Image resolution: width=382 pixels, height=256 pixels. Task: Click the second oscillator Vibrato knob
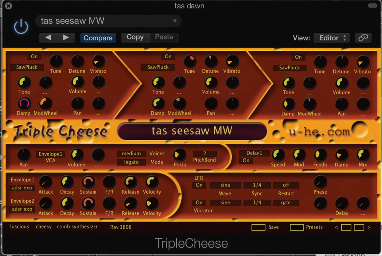click(x=232, y=61)
